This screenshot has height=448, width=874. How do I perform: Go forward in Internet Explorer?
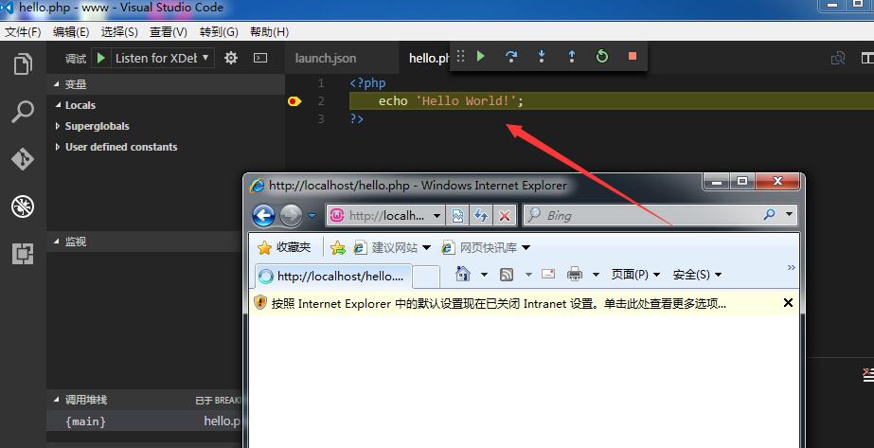[291, 215]
